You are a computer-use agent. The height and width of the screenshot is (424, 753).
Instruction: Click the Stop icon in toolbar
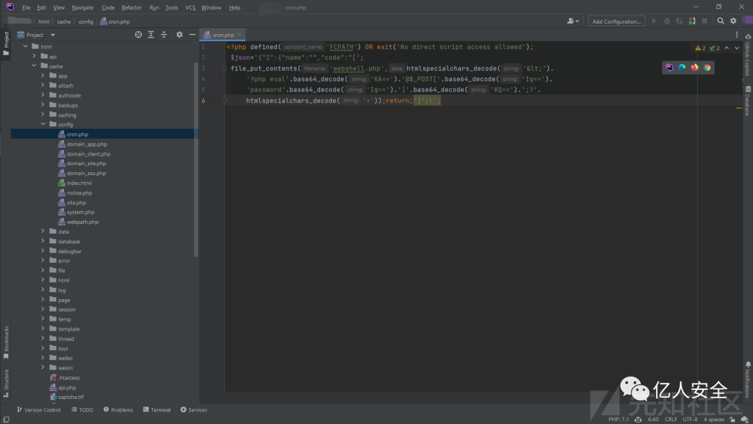704,21
